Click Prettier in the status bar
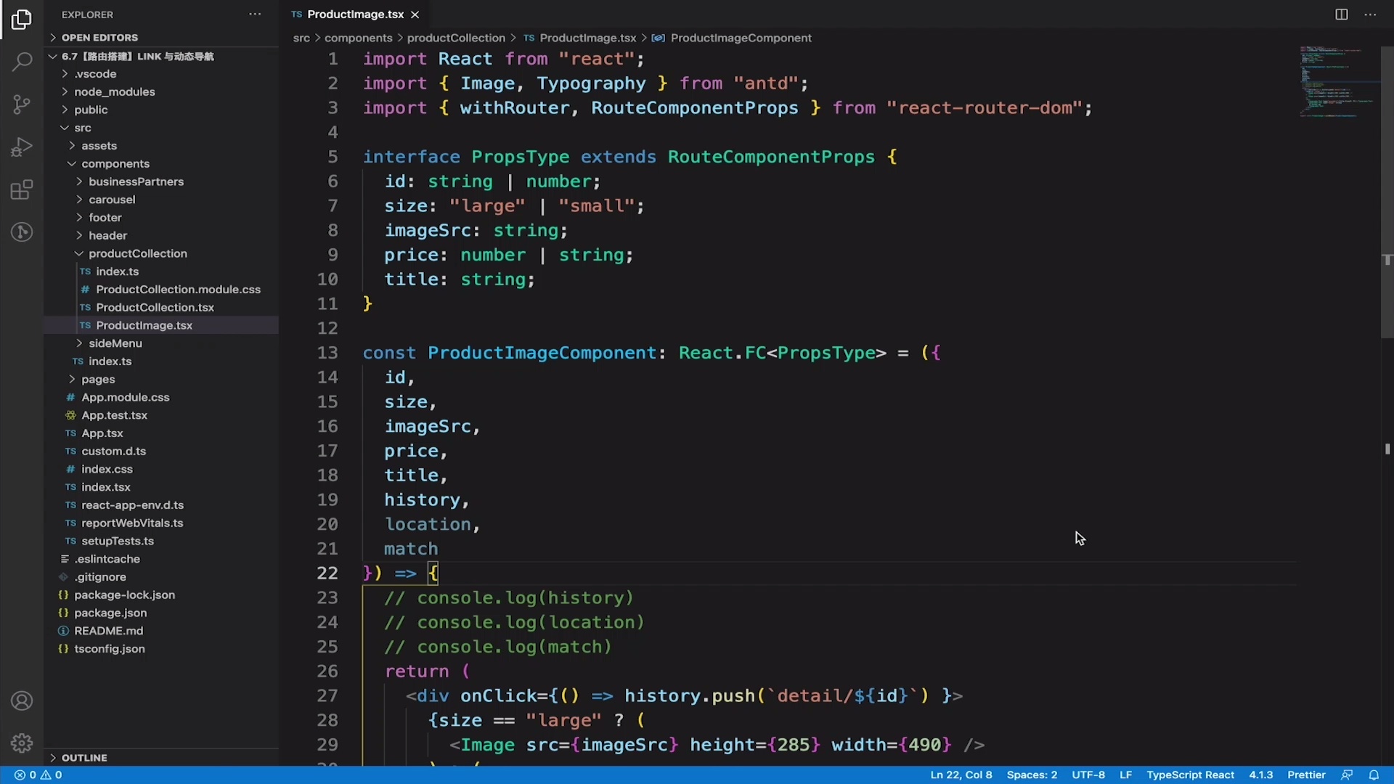1394x784 pixels. [1307, 775]
